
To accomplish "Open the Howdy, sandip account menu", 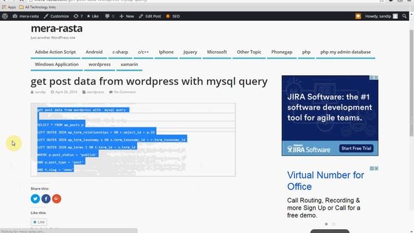I will click(x=381, y=16).
